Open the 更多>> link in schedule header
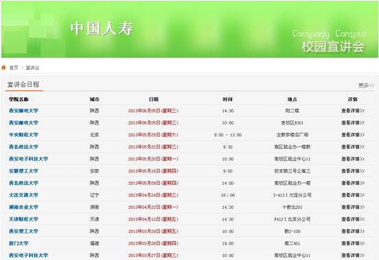The height and width of the screenshot is (260, 379). (x=366, y=86)
